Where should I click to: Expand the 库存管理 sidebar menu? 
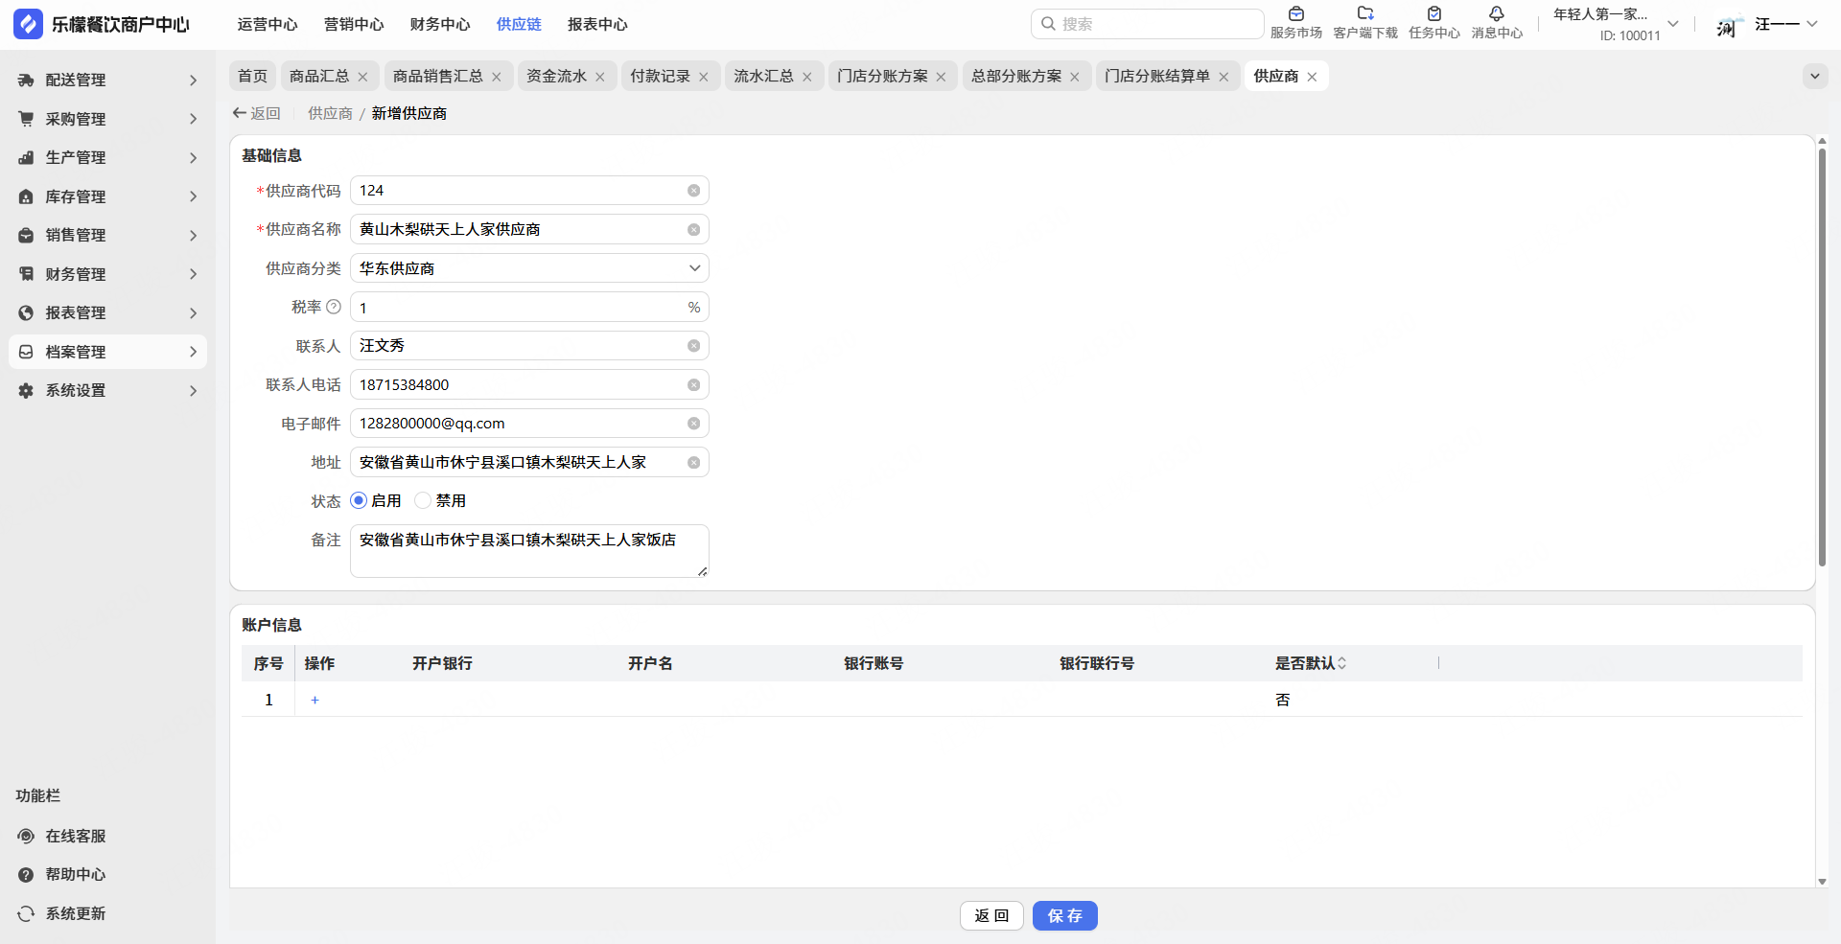coord(107,196)
